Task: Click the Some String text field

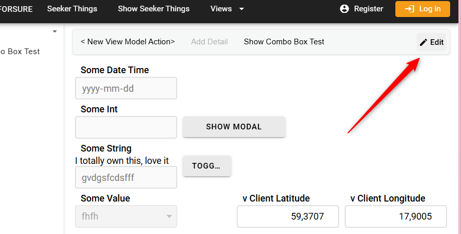Action: [x=126, y=177]
